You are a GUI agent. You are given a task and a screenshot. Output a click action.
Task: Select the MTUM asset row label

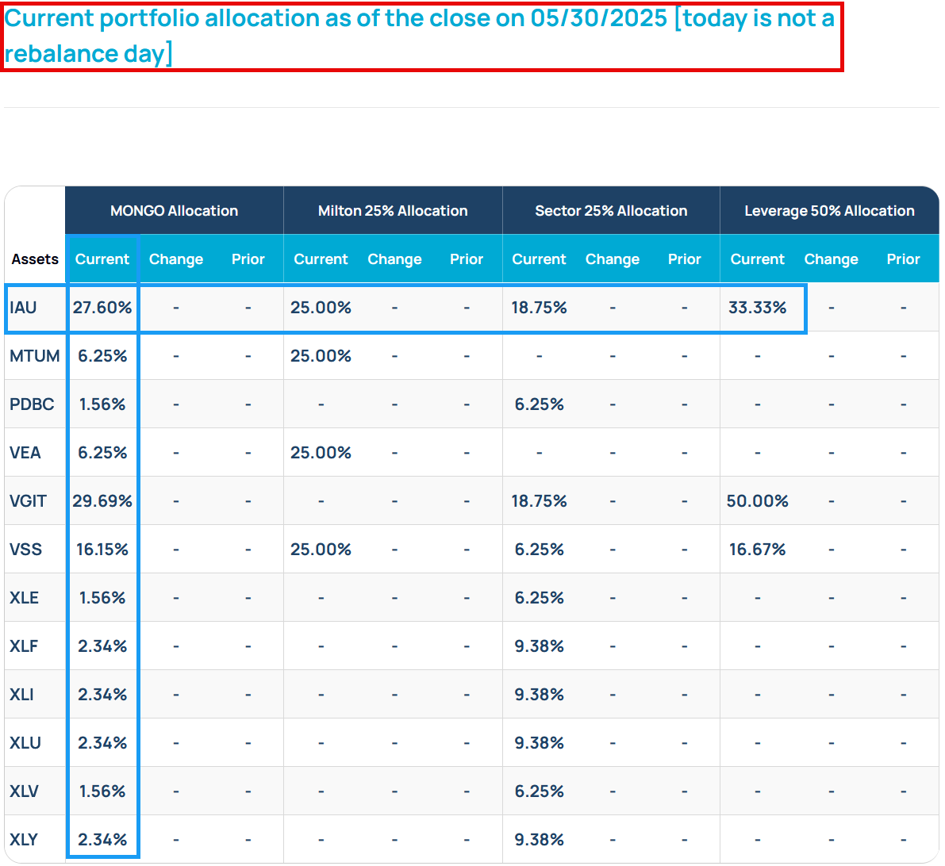(x=32, y=355)
